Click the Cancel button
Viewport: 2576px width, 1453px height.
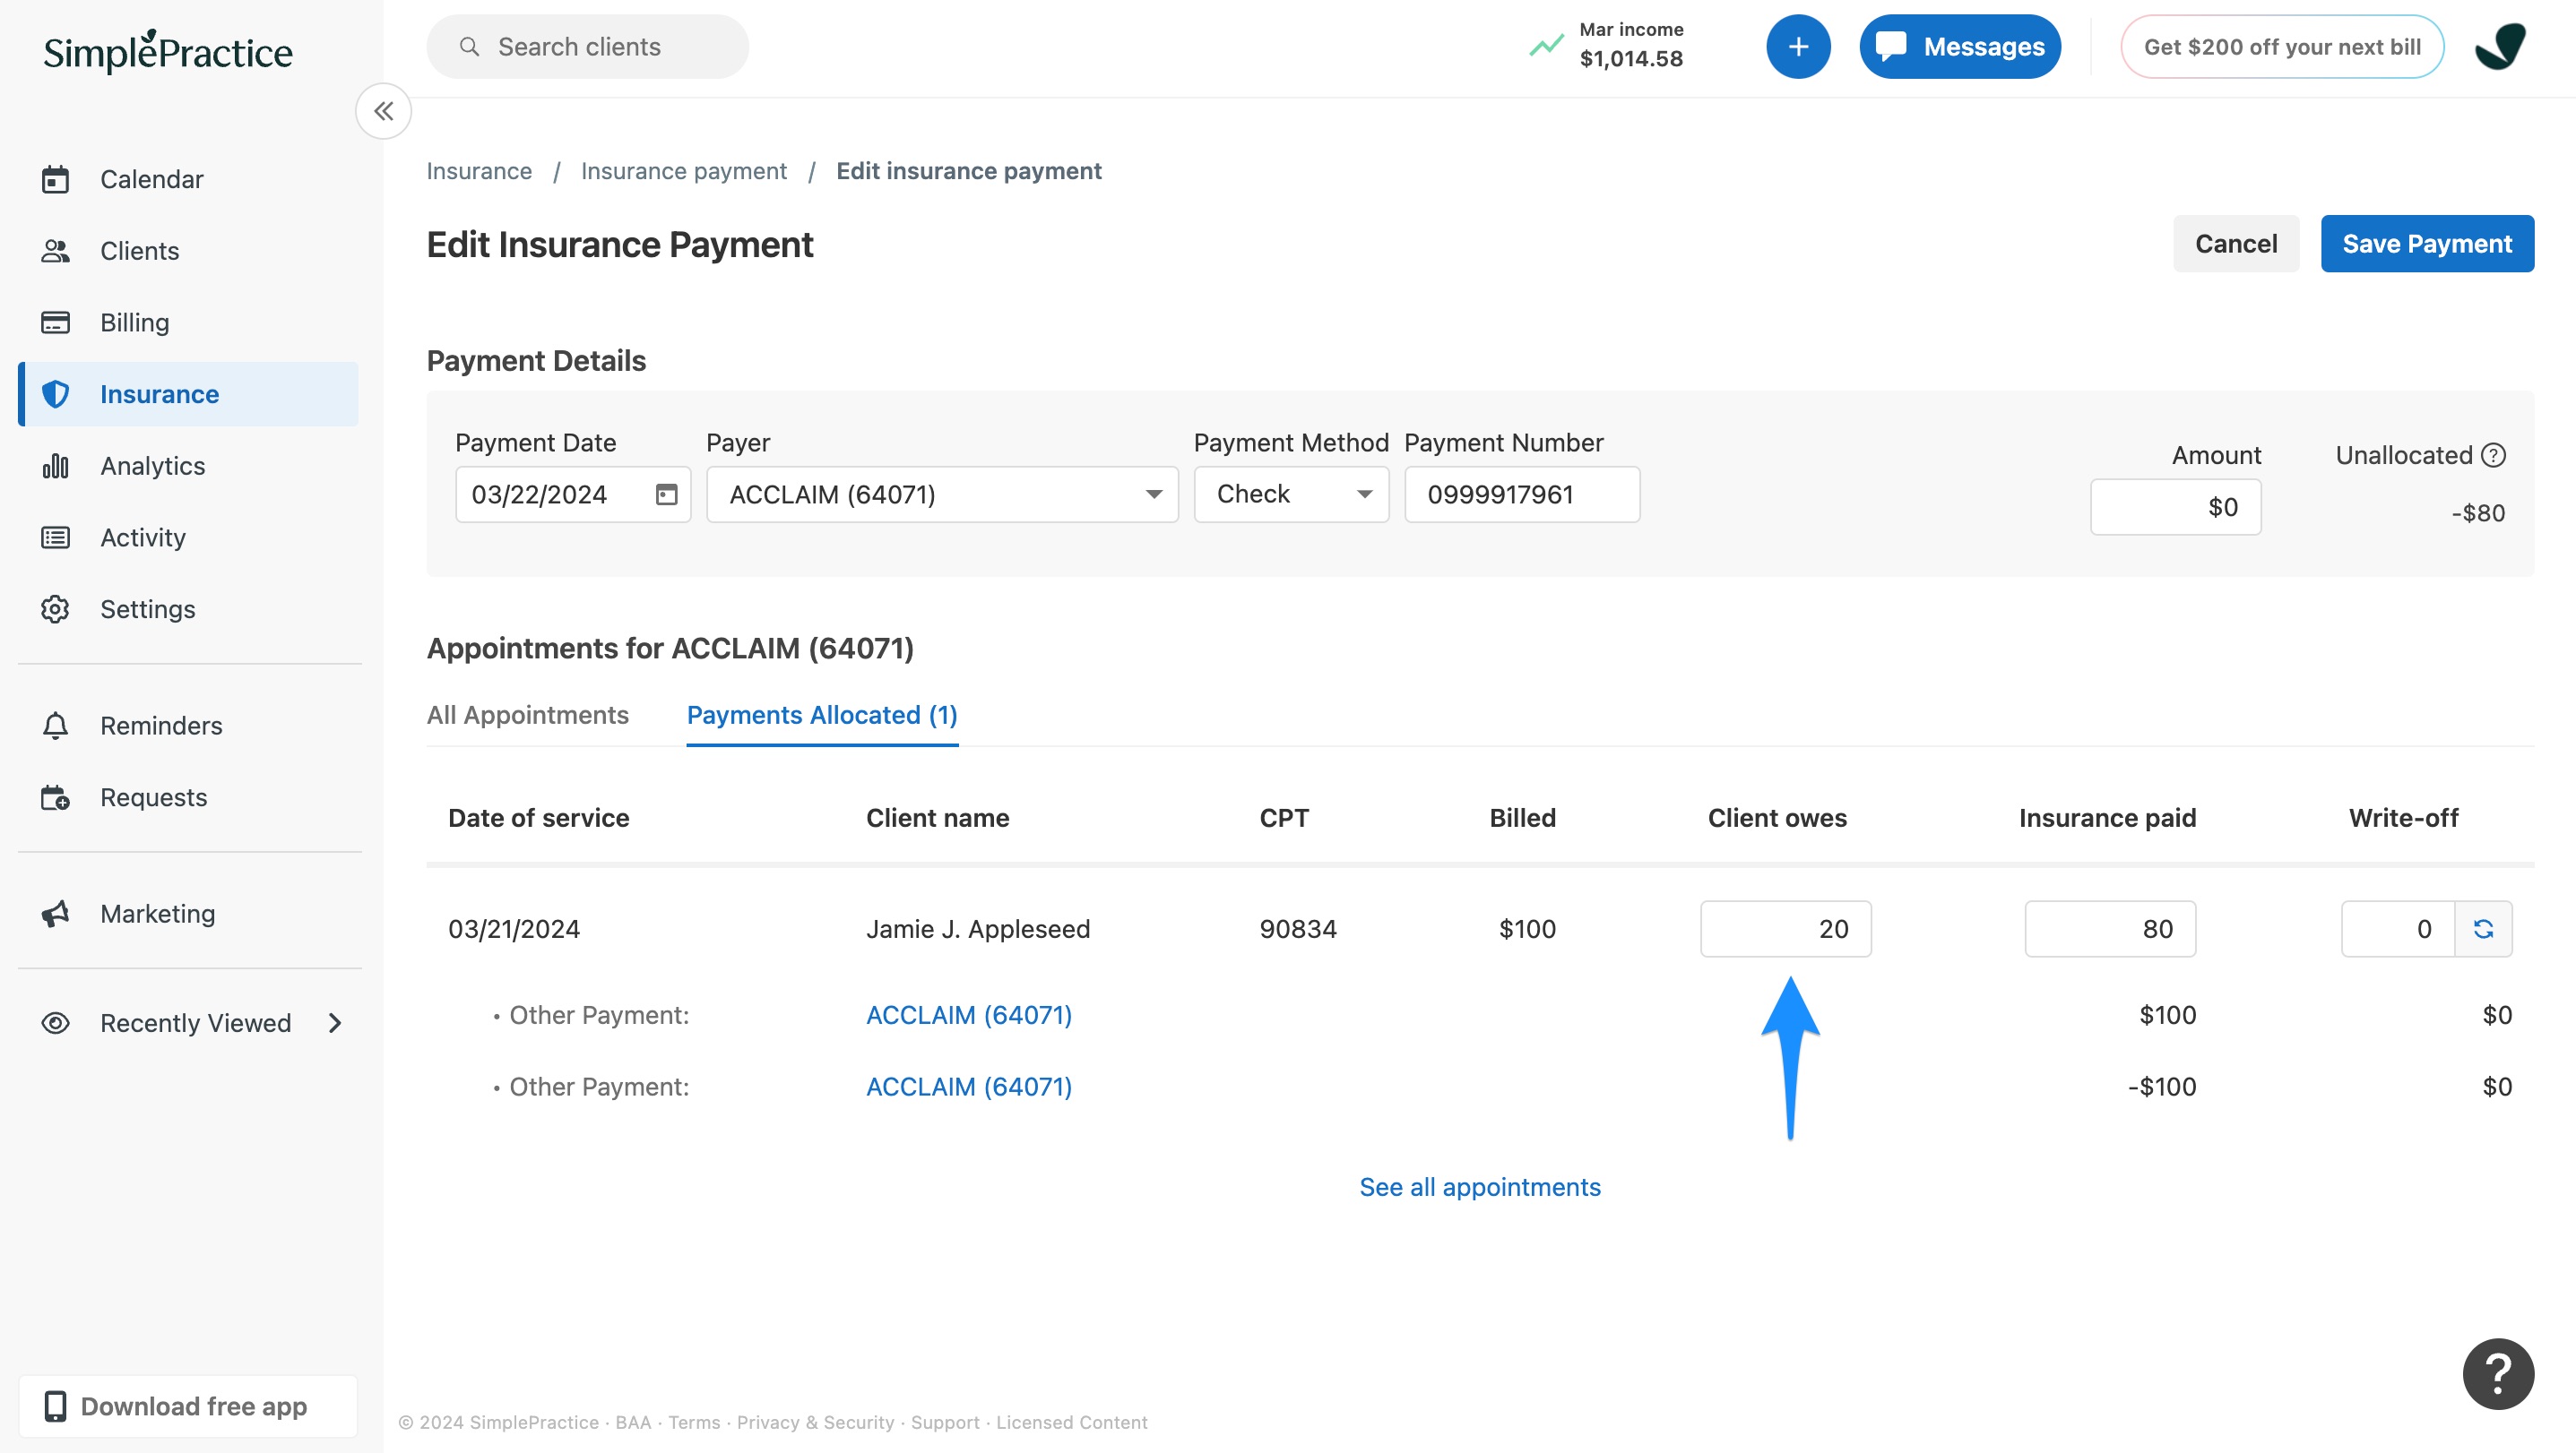(2236, 244)
